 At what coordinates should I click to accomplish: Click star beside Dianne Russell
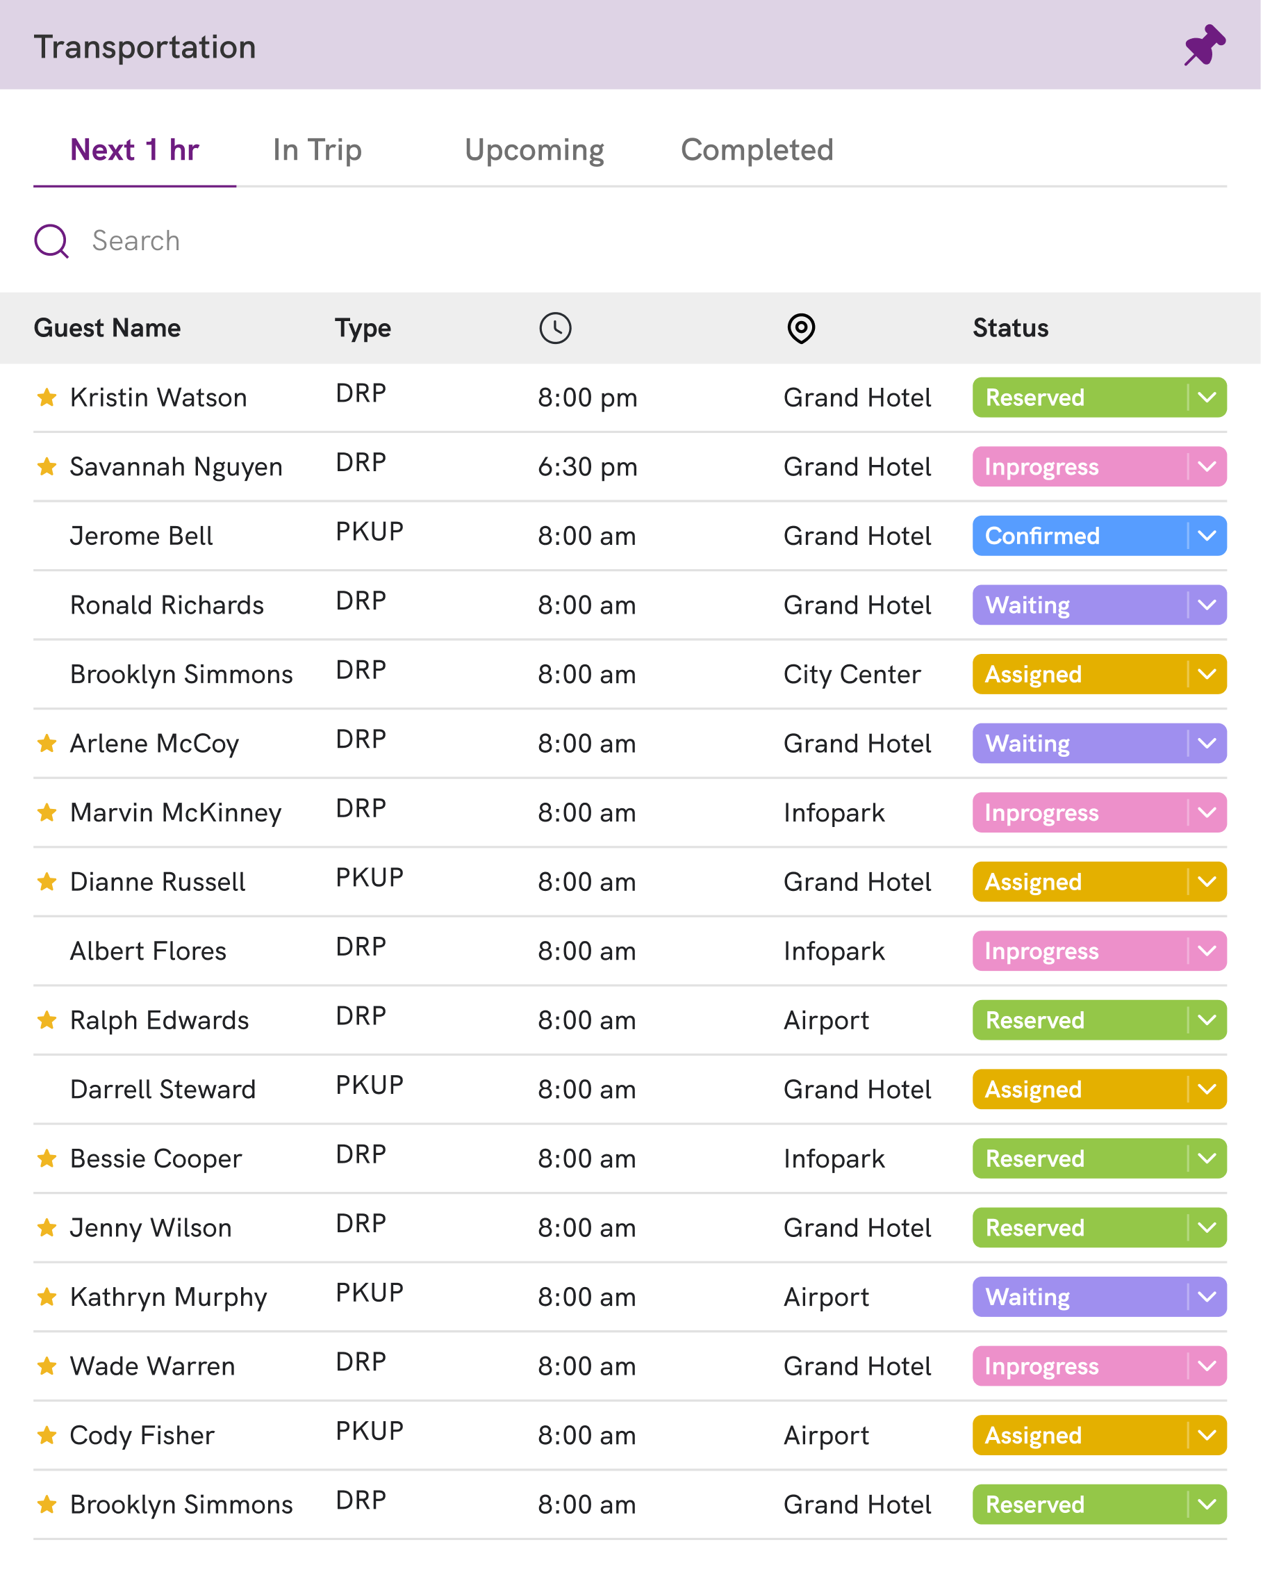(47, 882)
